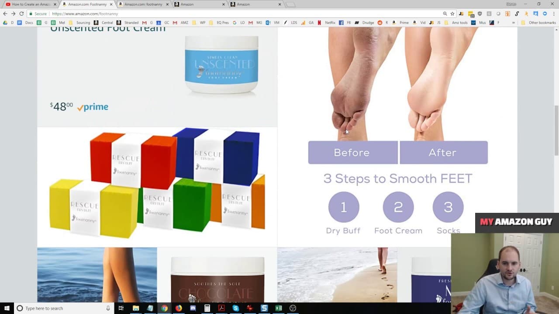
Task: Click the Windows Start button
Action: click(x=7, y=308)
